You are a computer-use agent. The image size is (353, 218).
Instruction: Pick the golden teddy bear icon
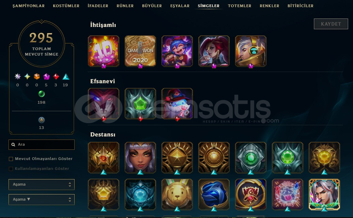coord(177,194)
